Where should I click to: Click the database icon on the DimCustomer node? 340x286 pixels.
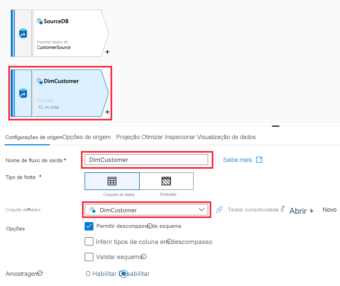coord(23,93)
